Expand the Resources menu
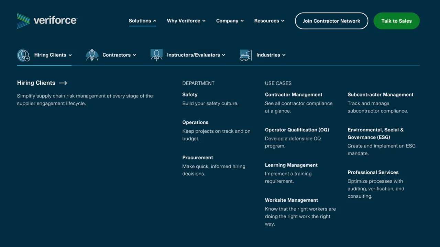The image size is (440, 247). tap(269, 21)
